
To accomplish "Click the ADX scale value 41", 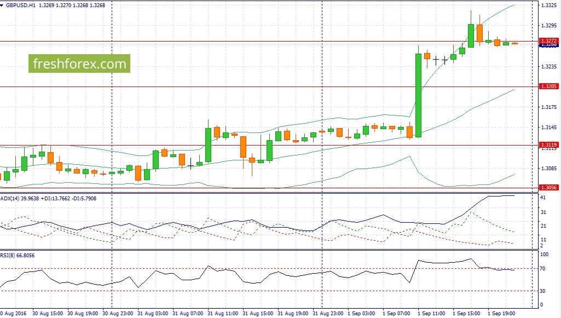I will click(x=543, y=198).
